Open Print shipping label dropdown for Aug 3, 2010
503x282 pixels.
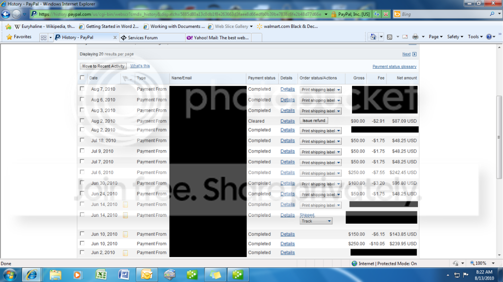tap(320, 111)
